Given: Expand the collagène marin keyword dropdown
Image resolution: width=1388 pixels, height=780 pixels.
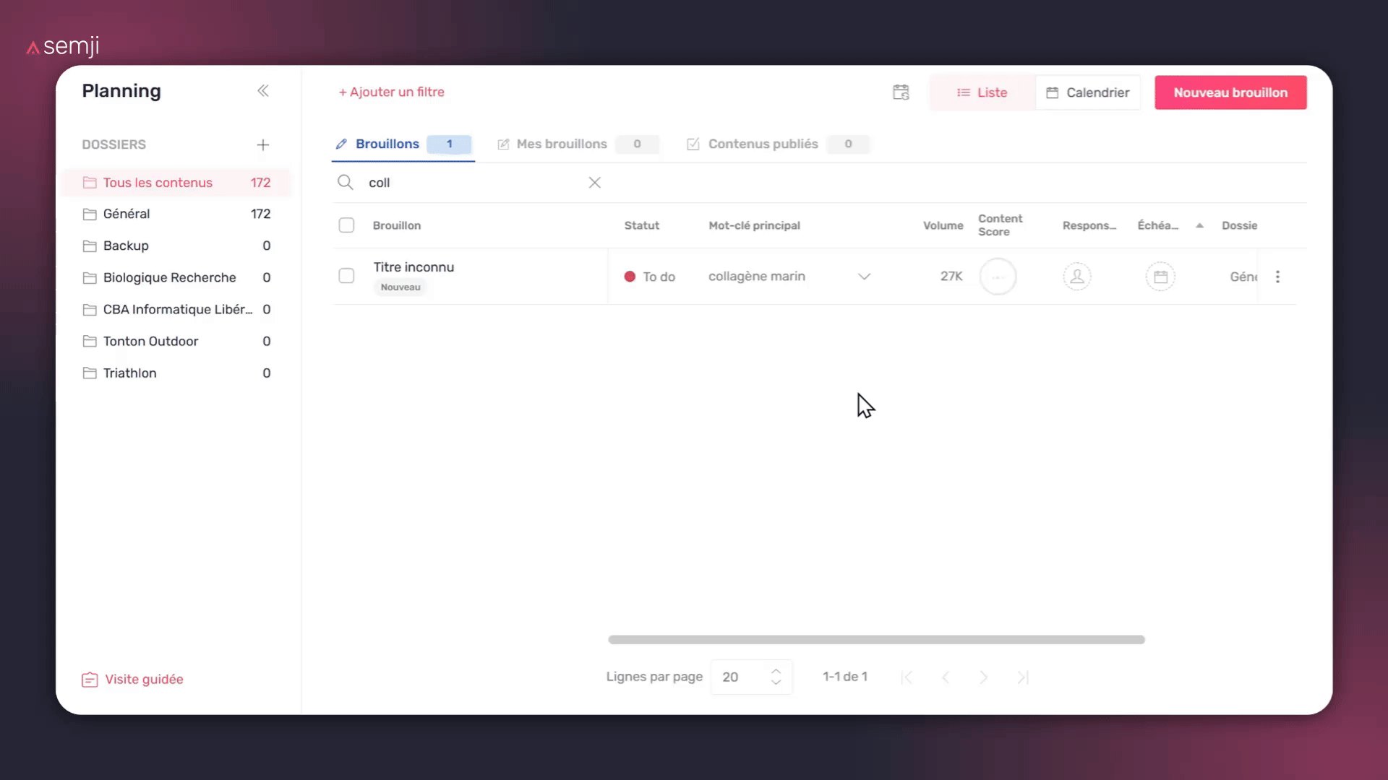Looking at the screenshot, I should point(864,277).
